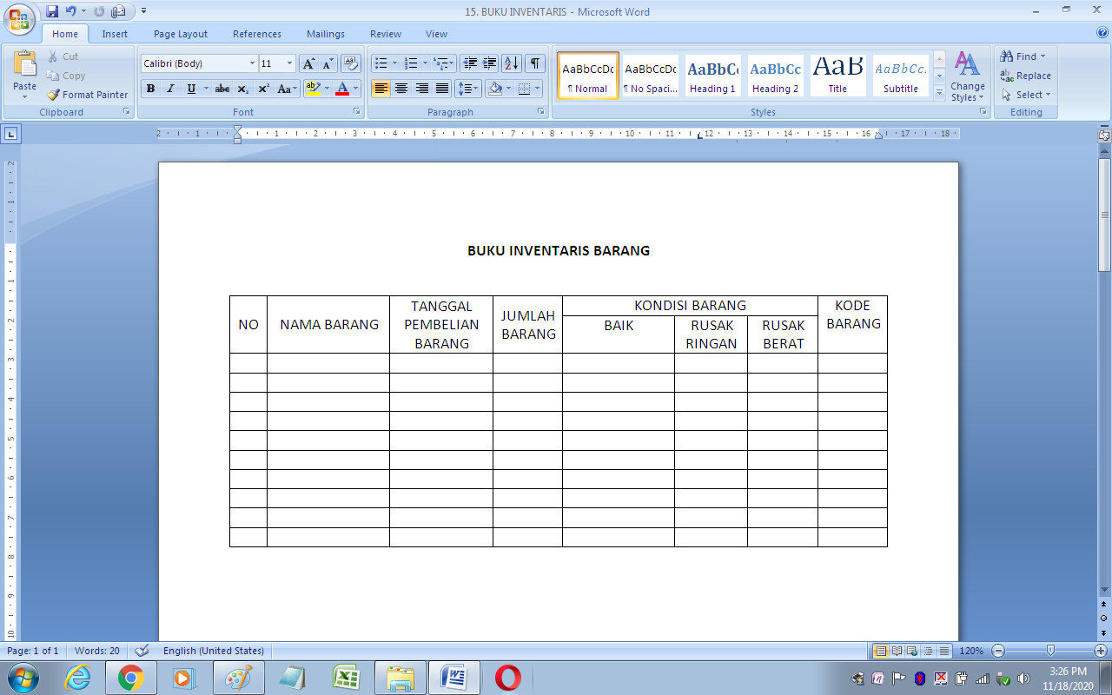Open the font name dropdown
The width and height of the screenshot is (1112, 695).
tap(252, 63)
